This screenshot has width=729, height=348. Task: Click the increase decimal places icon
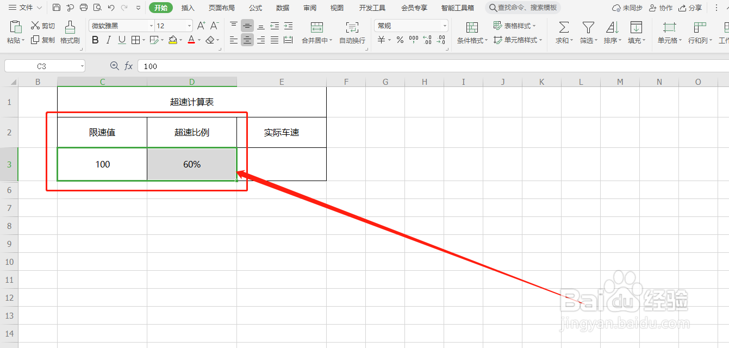click(x=428, y=40)
